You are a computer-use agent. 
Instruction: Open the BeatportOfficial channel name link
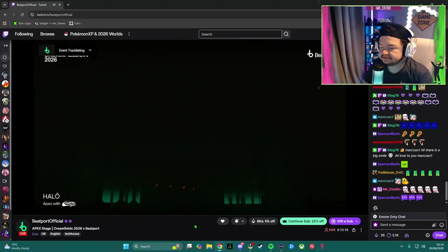coord(48,221)
